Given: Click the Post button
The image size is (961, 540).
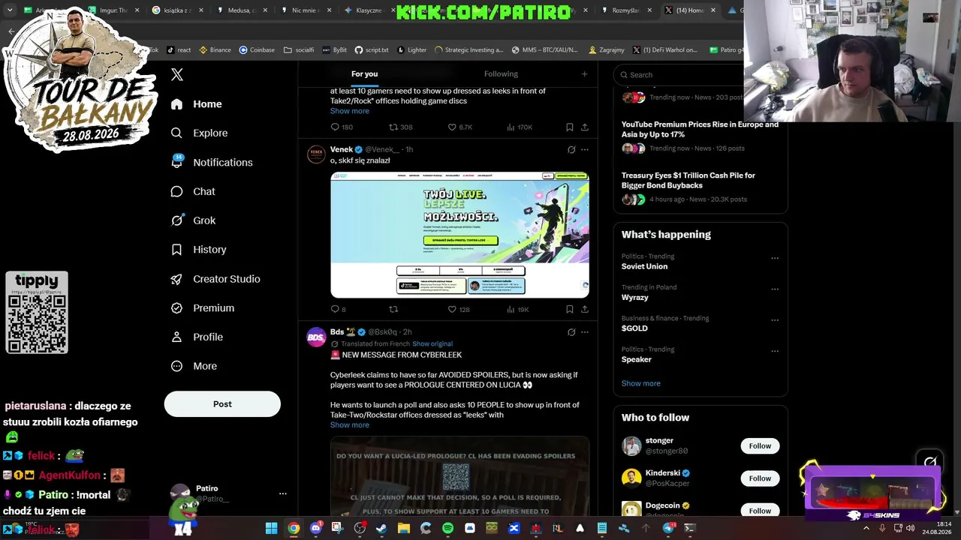Looking at the screenshot, I should coord(222,403).
